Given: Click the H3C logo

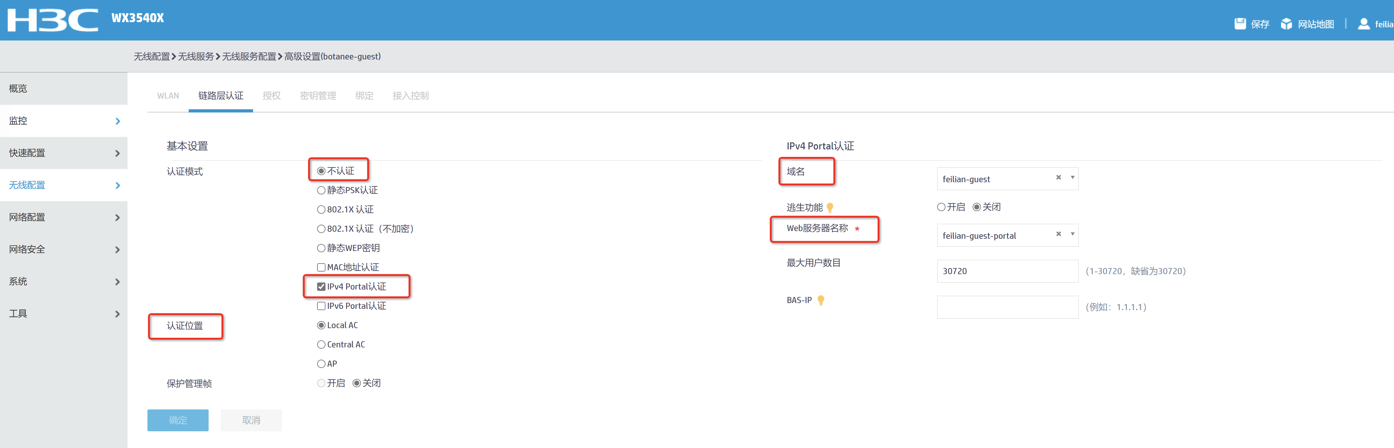Looking at the screenshot, I should (x=53, y=20).
